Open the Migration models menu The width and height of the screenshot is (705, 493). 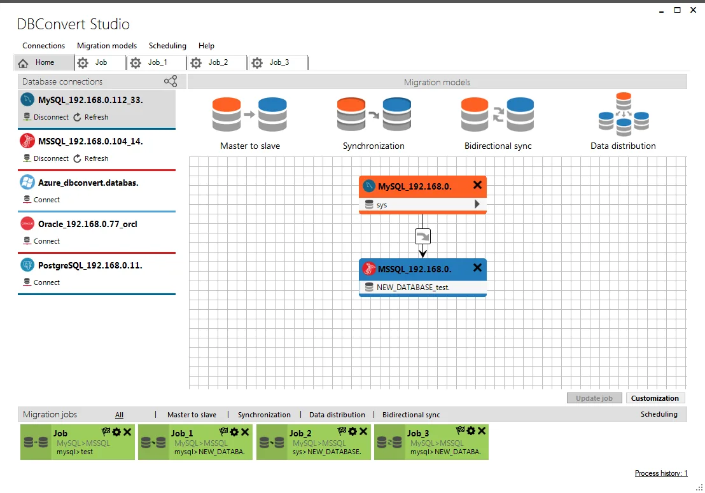click(x=106, y=45)
